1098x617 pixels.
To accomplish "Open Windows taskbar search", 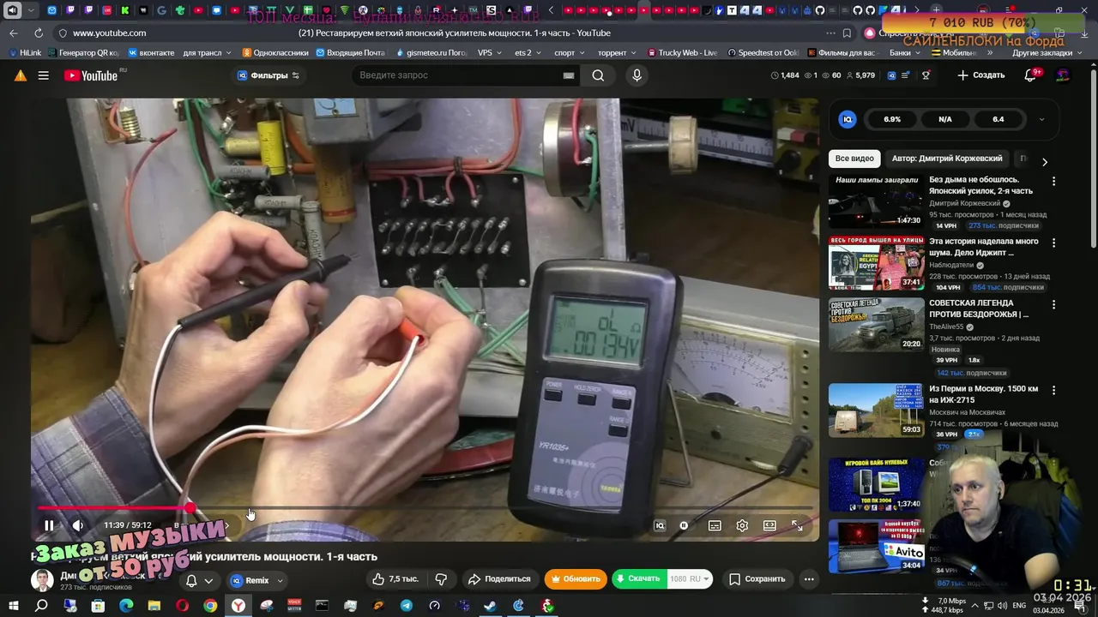I will (41, 606).
